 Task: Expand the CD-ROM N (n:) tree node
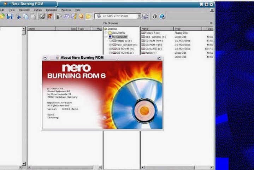110,53
